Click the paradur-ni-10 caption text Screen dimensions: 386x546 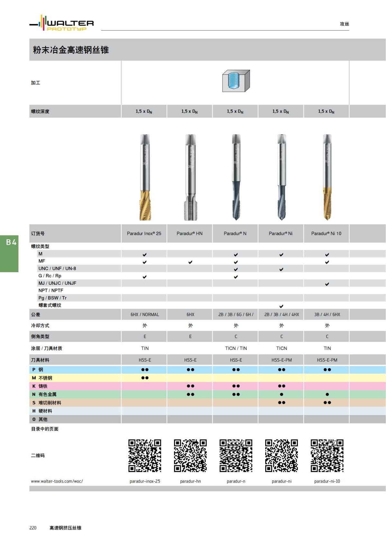pyautogui.click(x=327, y=481)
